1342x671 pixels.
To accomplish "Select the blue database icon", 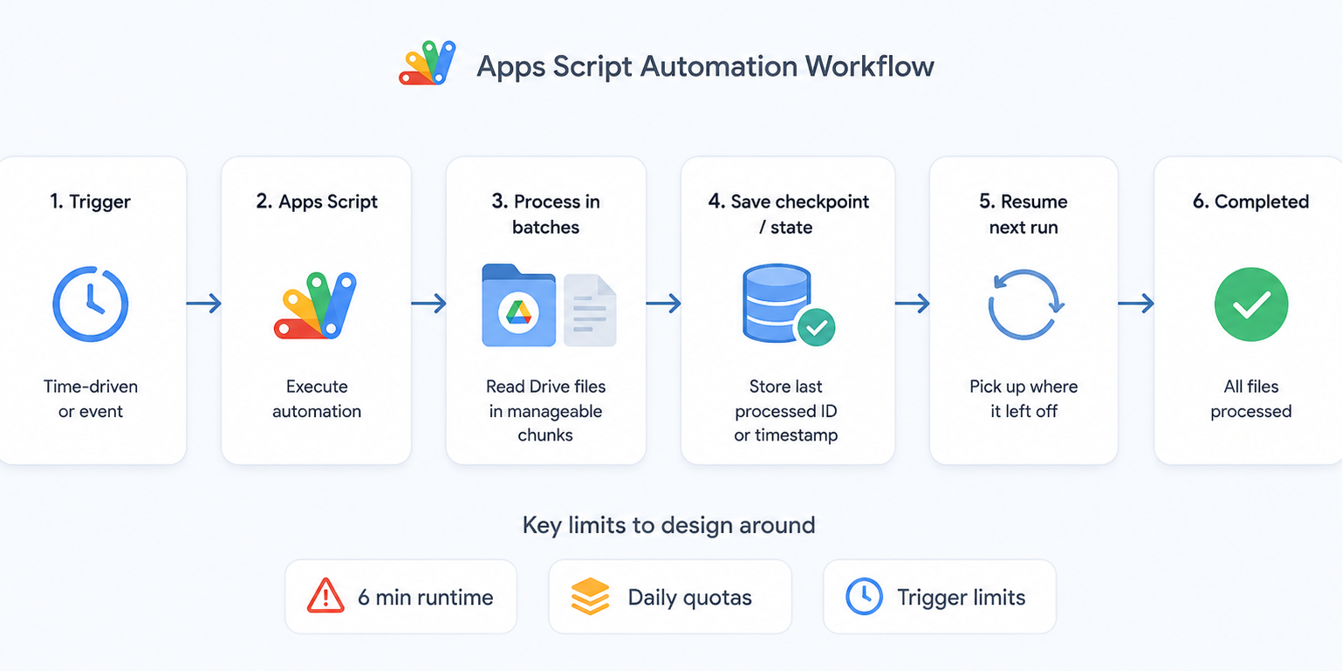I will point(778,303).
